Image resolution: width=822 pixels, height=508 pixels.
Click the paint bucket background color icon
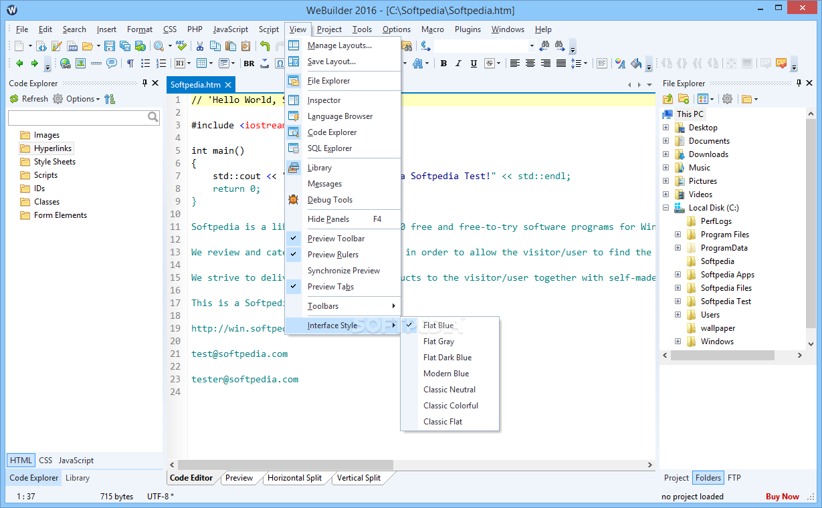click(636, 63)
